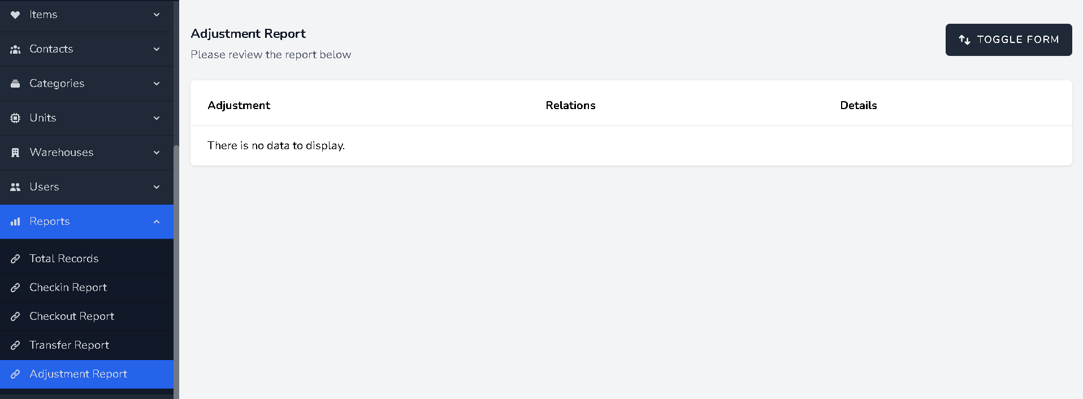The image size is (1083, 399).
Task: Click the arrows icon inside Toggle Form button
Action: tap(964, 40)
